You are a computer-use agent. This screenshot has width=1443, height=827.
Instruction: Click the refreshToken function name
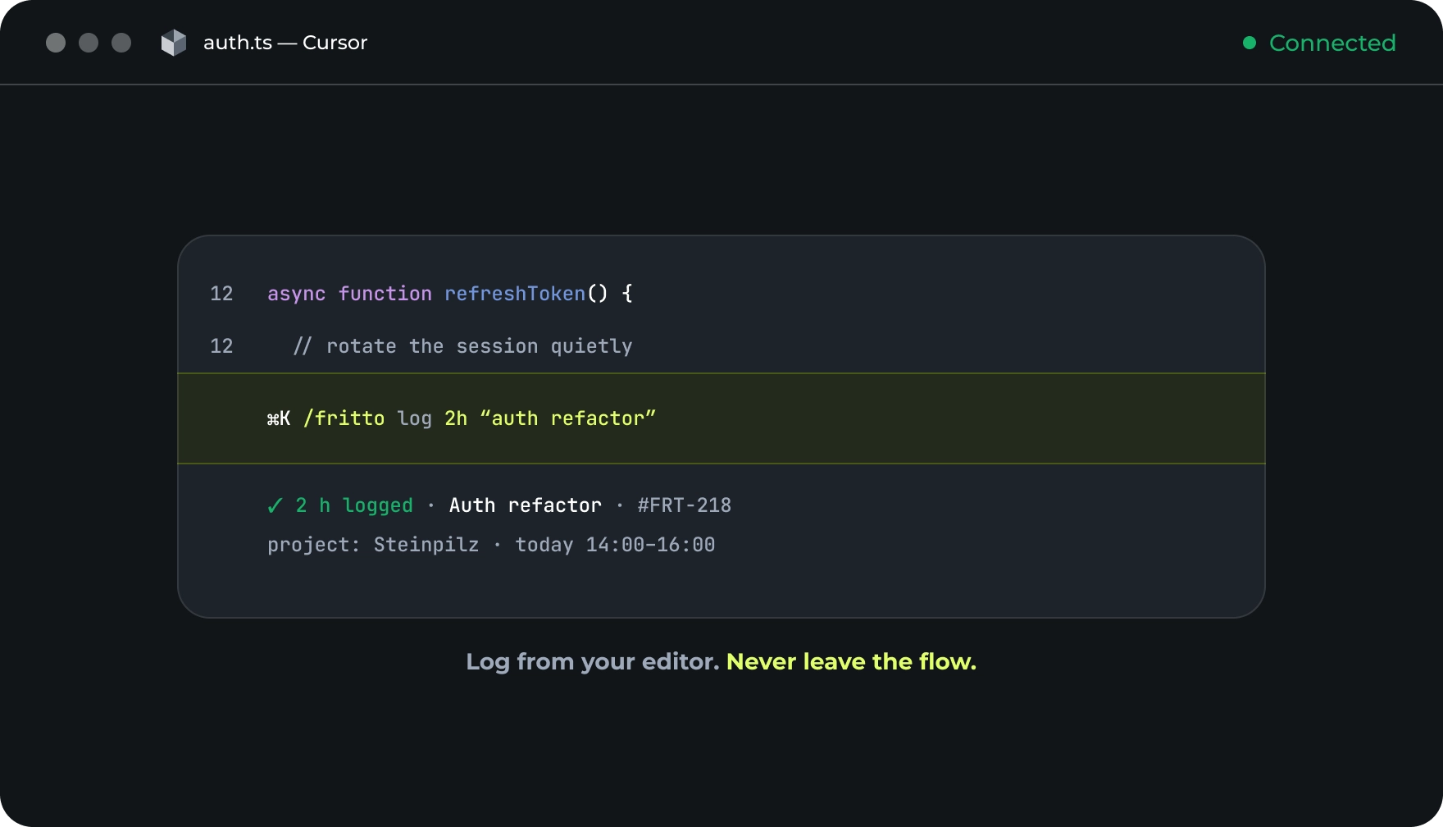(515, 294)
